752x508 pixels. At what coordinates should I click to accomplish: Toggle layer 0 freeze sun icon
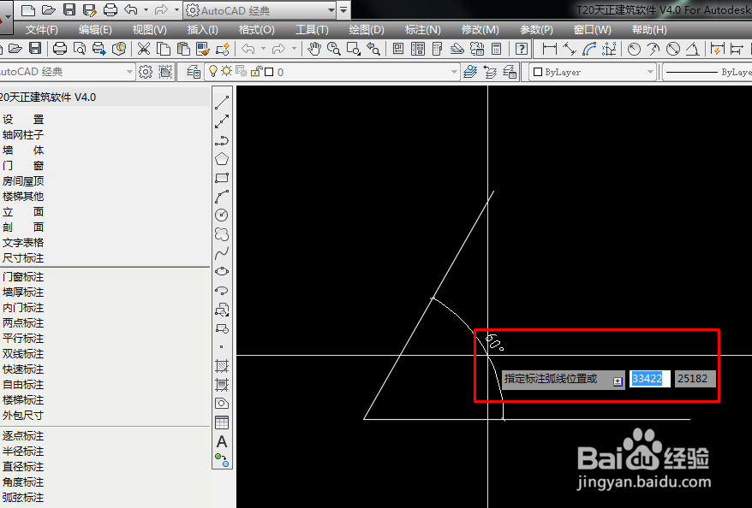click(x=226, y=71)
